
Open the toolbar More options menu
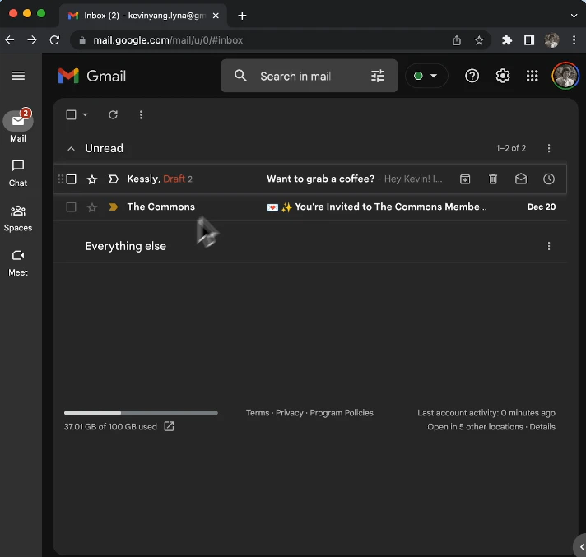point(141,114)
